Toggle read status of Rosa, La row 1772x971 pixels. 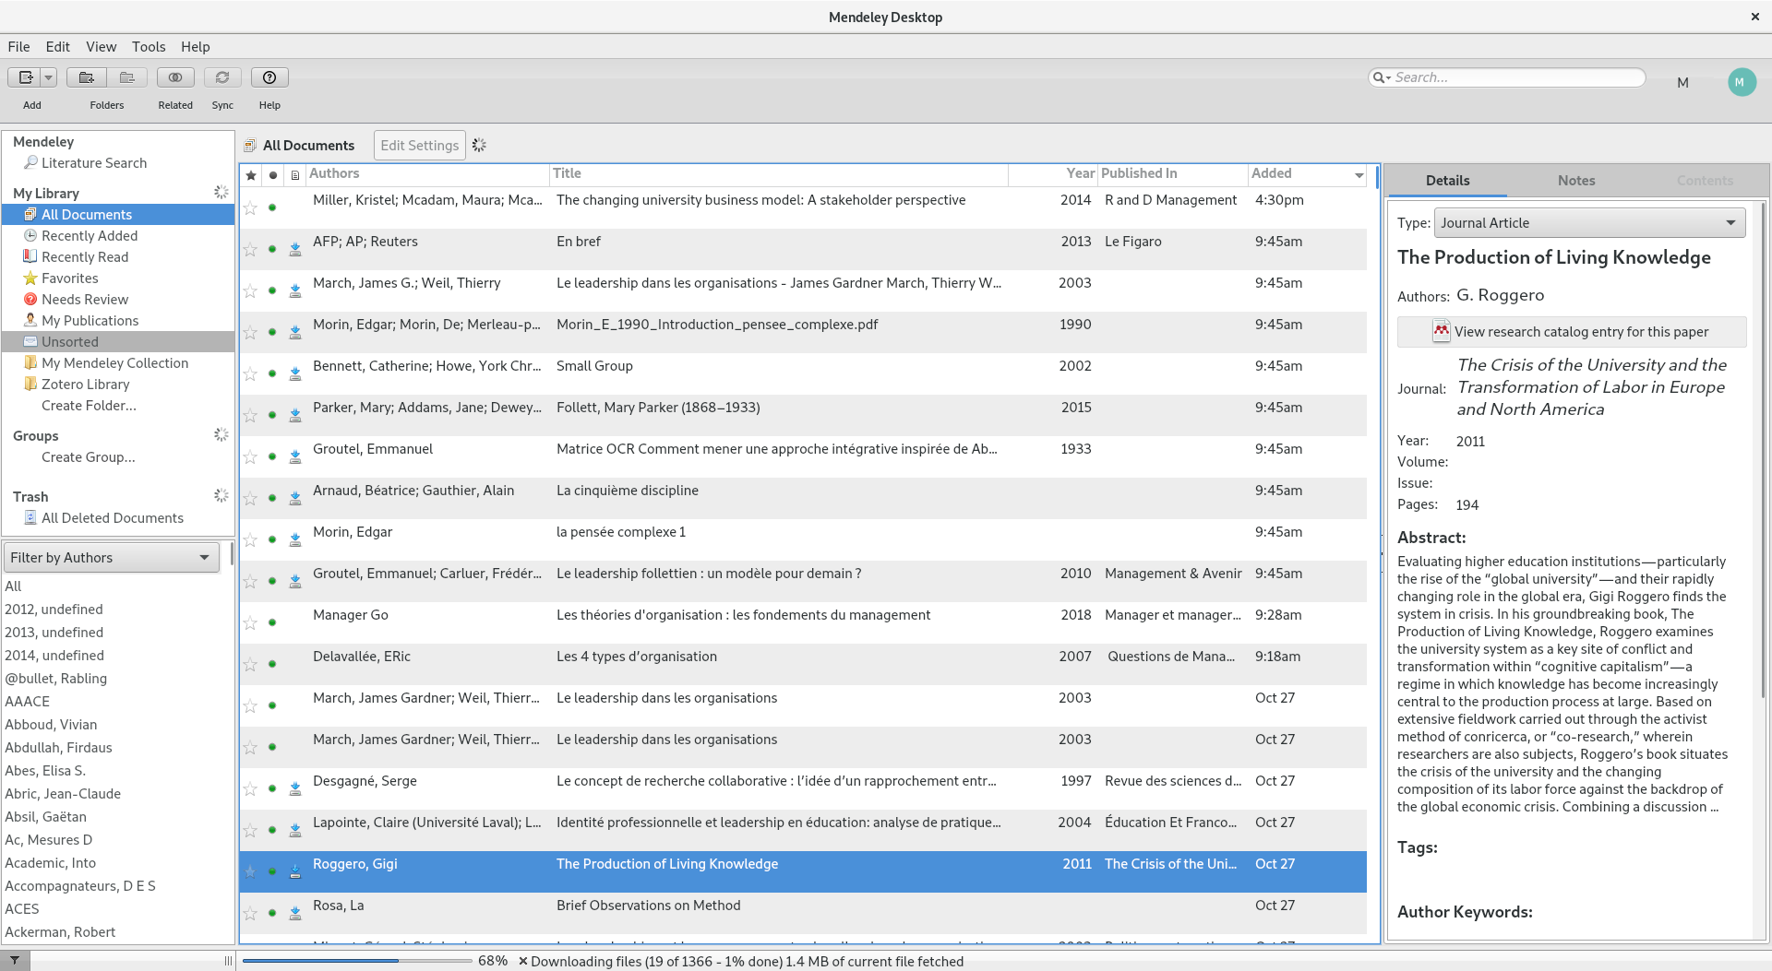[272, 913]
